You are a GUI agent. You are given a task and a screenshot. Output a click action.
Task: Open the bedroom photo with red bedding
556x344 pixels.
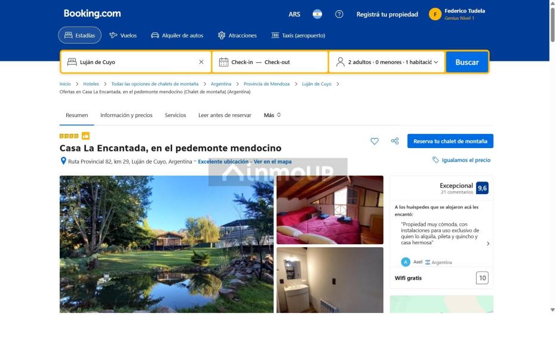point(330,210)
